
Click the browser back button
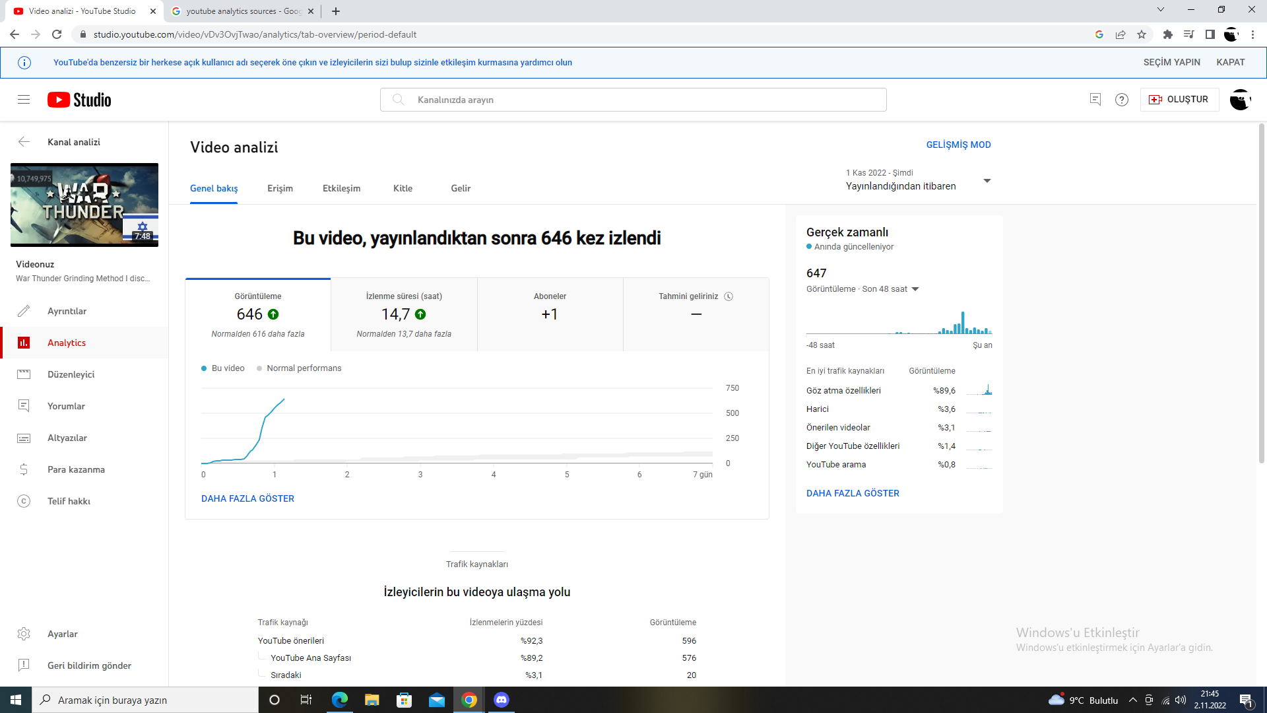15,34
